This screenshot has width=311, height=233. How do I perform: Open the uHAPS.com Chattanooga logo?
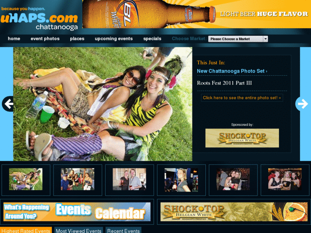coord(39,19)
